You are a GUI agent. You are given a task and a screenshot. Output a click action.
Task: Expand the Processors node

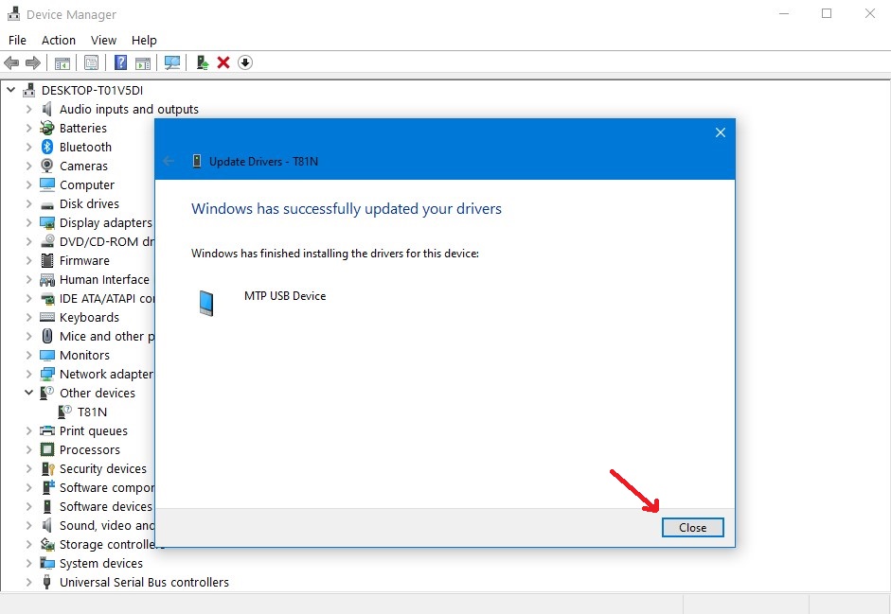tap(29, 449)
